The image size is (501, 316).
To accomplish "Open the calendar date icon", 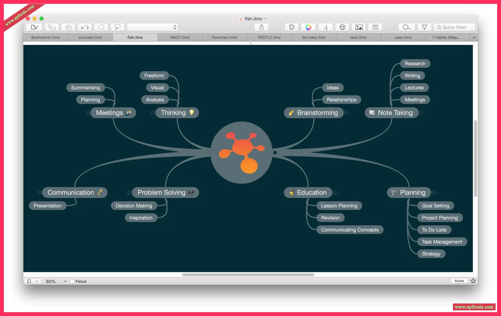I will click(x=375, y=27).
